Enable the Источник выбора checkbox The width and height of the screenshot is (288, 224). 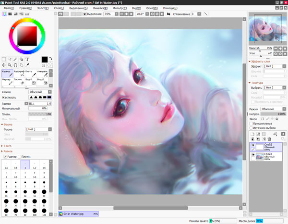(x=252, y=128)
